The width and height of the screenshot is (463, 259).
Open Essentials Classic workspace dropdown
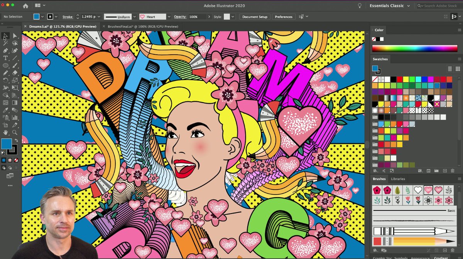click(389, 6)
